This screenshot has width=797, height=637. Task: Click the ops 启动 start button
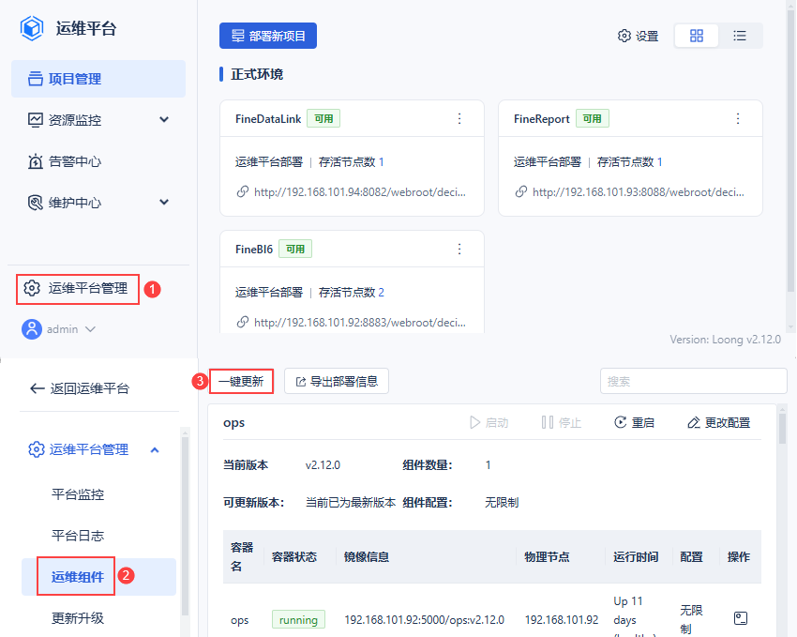pyautogui.click(x=489, y=422)
